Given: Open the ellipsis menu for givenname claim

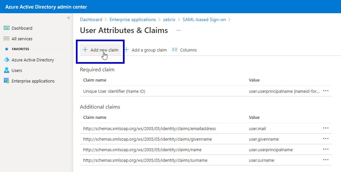Looking at the screenshot, I should 325,139.
